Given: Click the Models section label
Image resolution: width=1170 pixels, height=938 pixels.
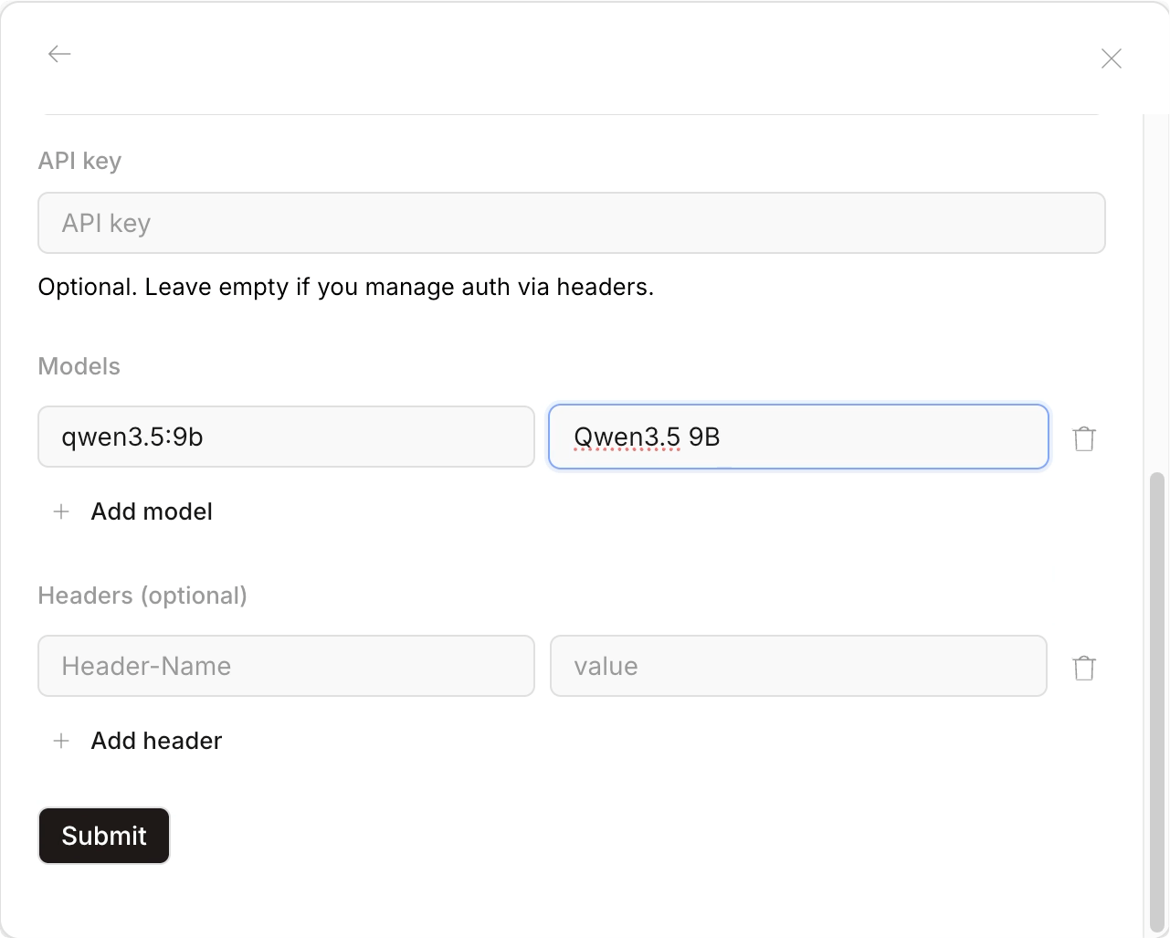Looking at the screenshot, I should click(x=79, y=366).
